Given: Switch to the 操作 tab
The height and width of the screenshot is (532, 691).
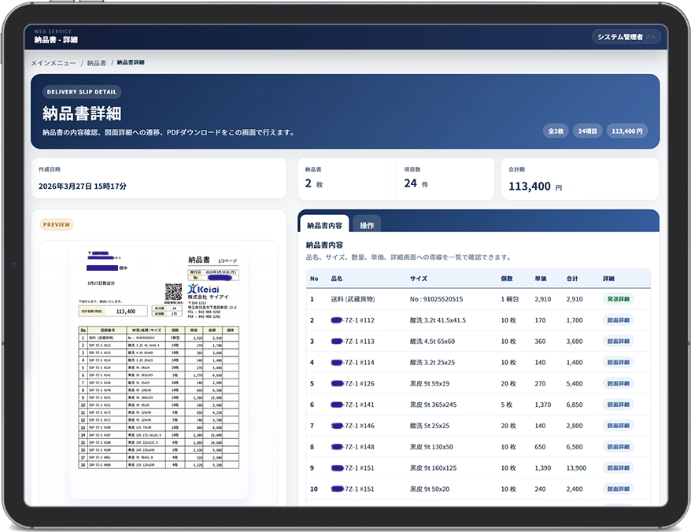Looking at the screenshot, I should coord(367,225).
